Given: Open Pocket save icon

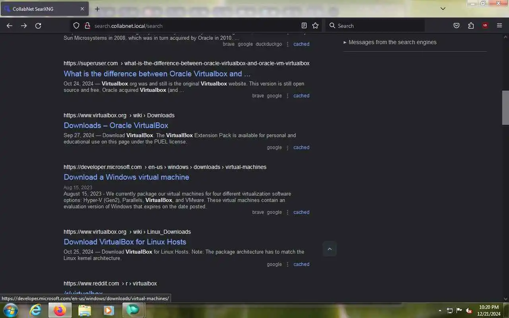Looking at the screenshot, I should click(x=457, y=26).
